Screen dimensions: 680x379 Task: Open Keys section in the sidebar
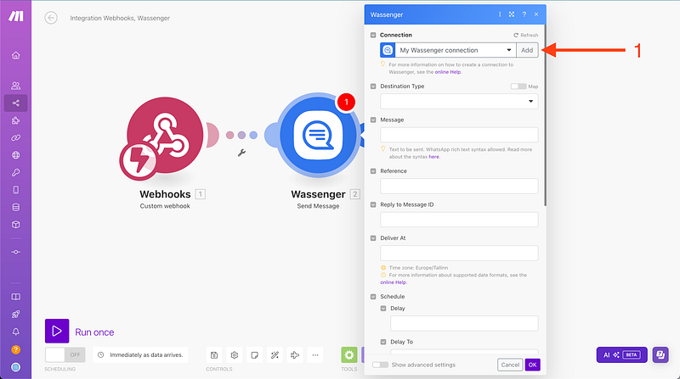[15, 172]
